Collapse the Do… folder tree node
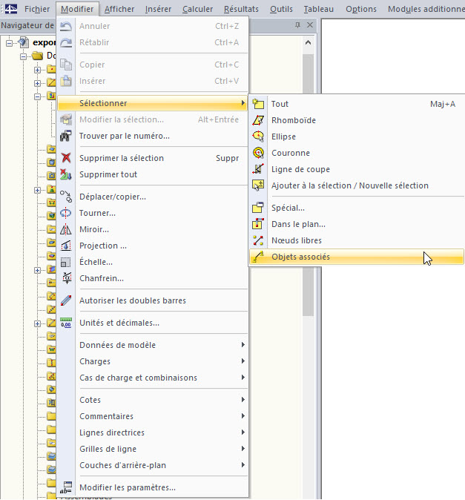This screenshot has width=465, height=500. (x=23, y=56)
